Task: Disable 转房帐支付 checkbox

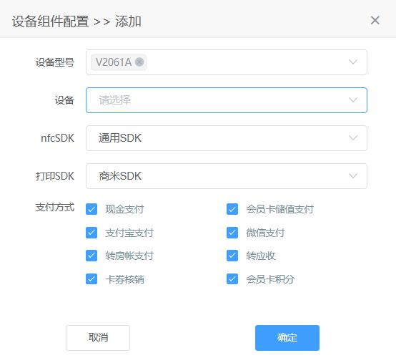Action: point(91,256)
